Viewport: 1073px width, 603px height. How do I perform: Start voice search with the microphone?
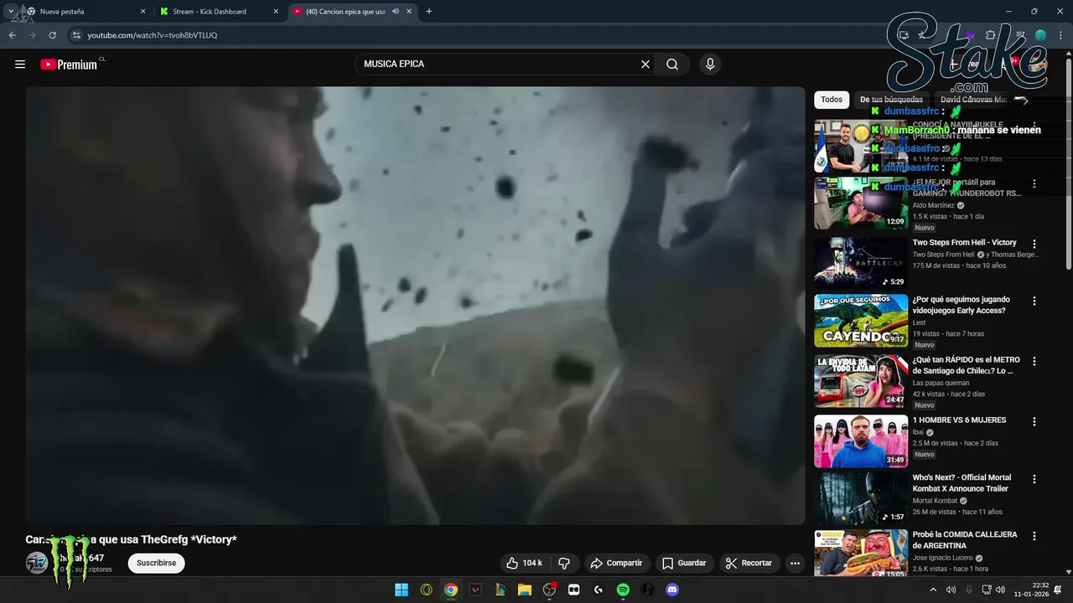point(710,64)
